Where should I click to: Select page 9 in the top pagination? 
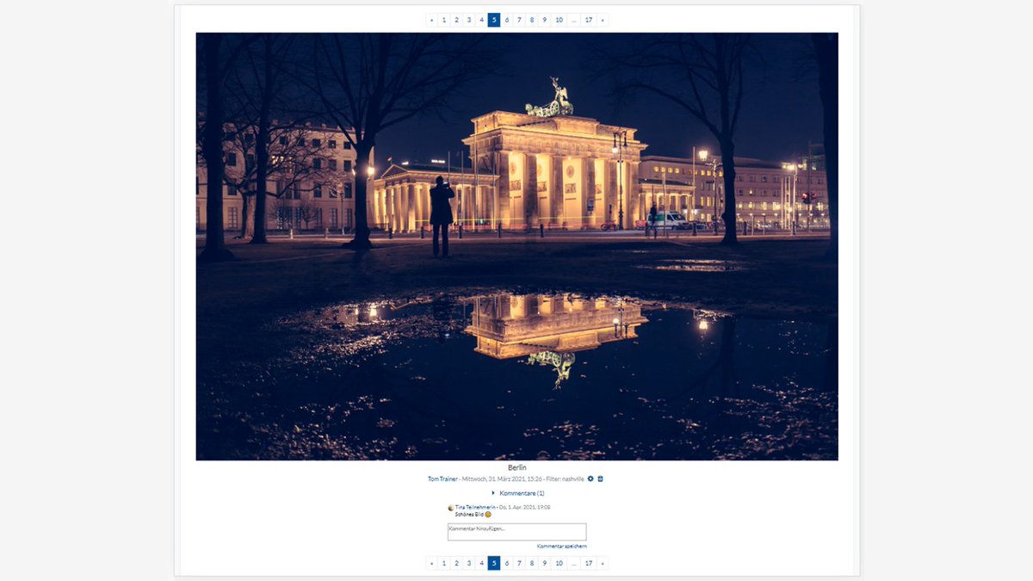point(544,20)
